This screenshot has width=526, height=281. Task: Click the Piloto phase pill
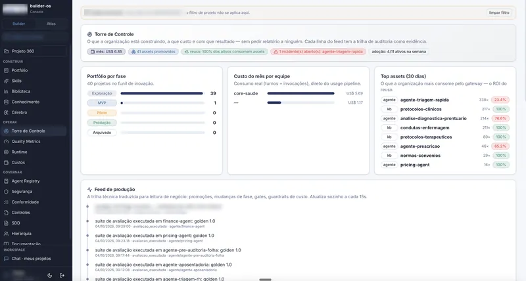pos(102,113)
